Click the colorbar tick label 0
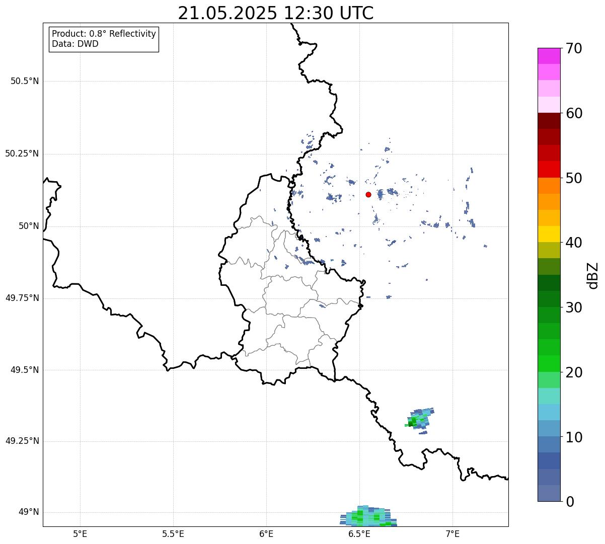 click(x=569, y=502)
